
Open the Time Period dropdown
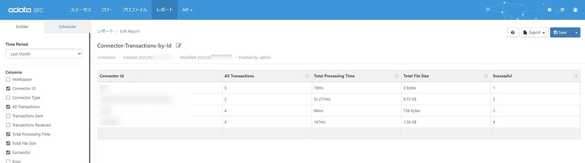coord(44,54)
